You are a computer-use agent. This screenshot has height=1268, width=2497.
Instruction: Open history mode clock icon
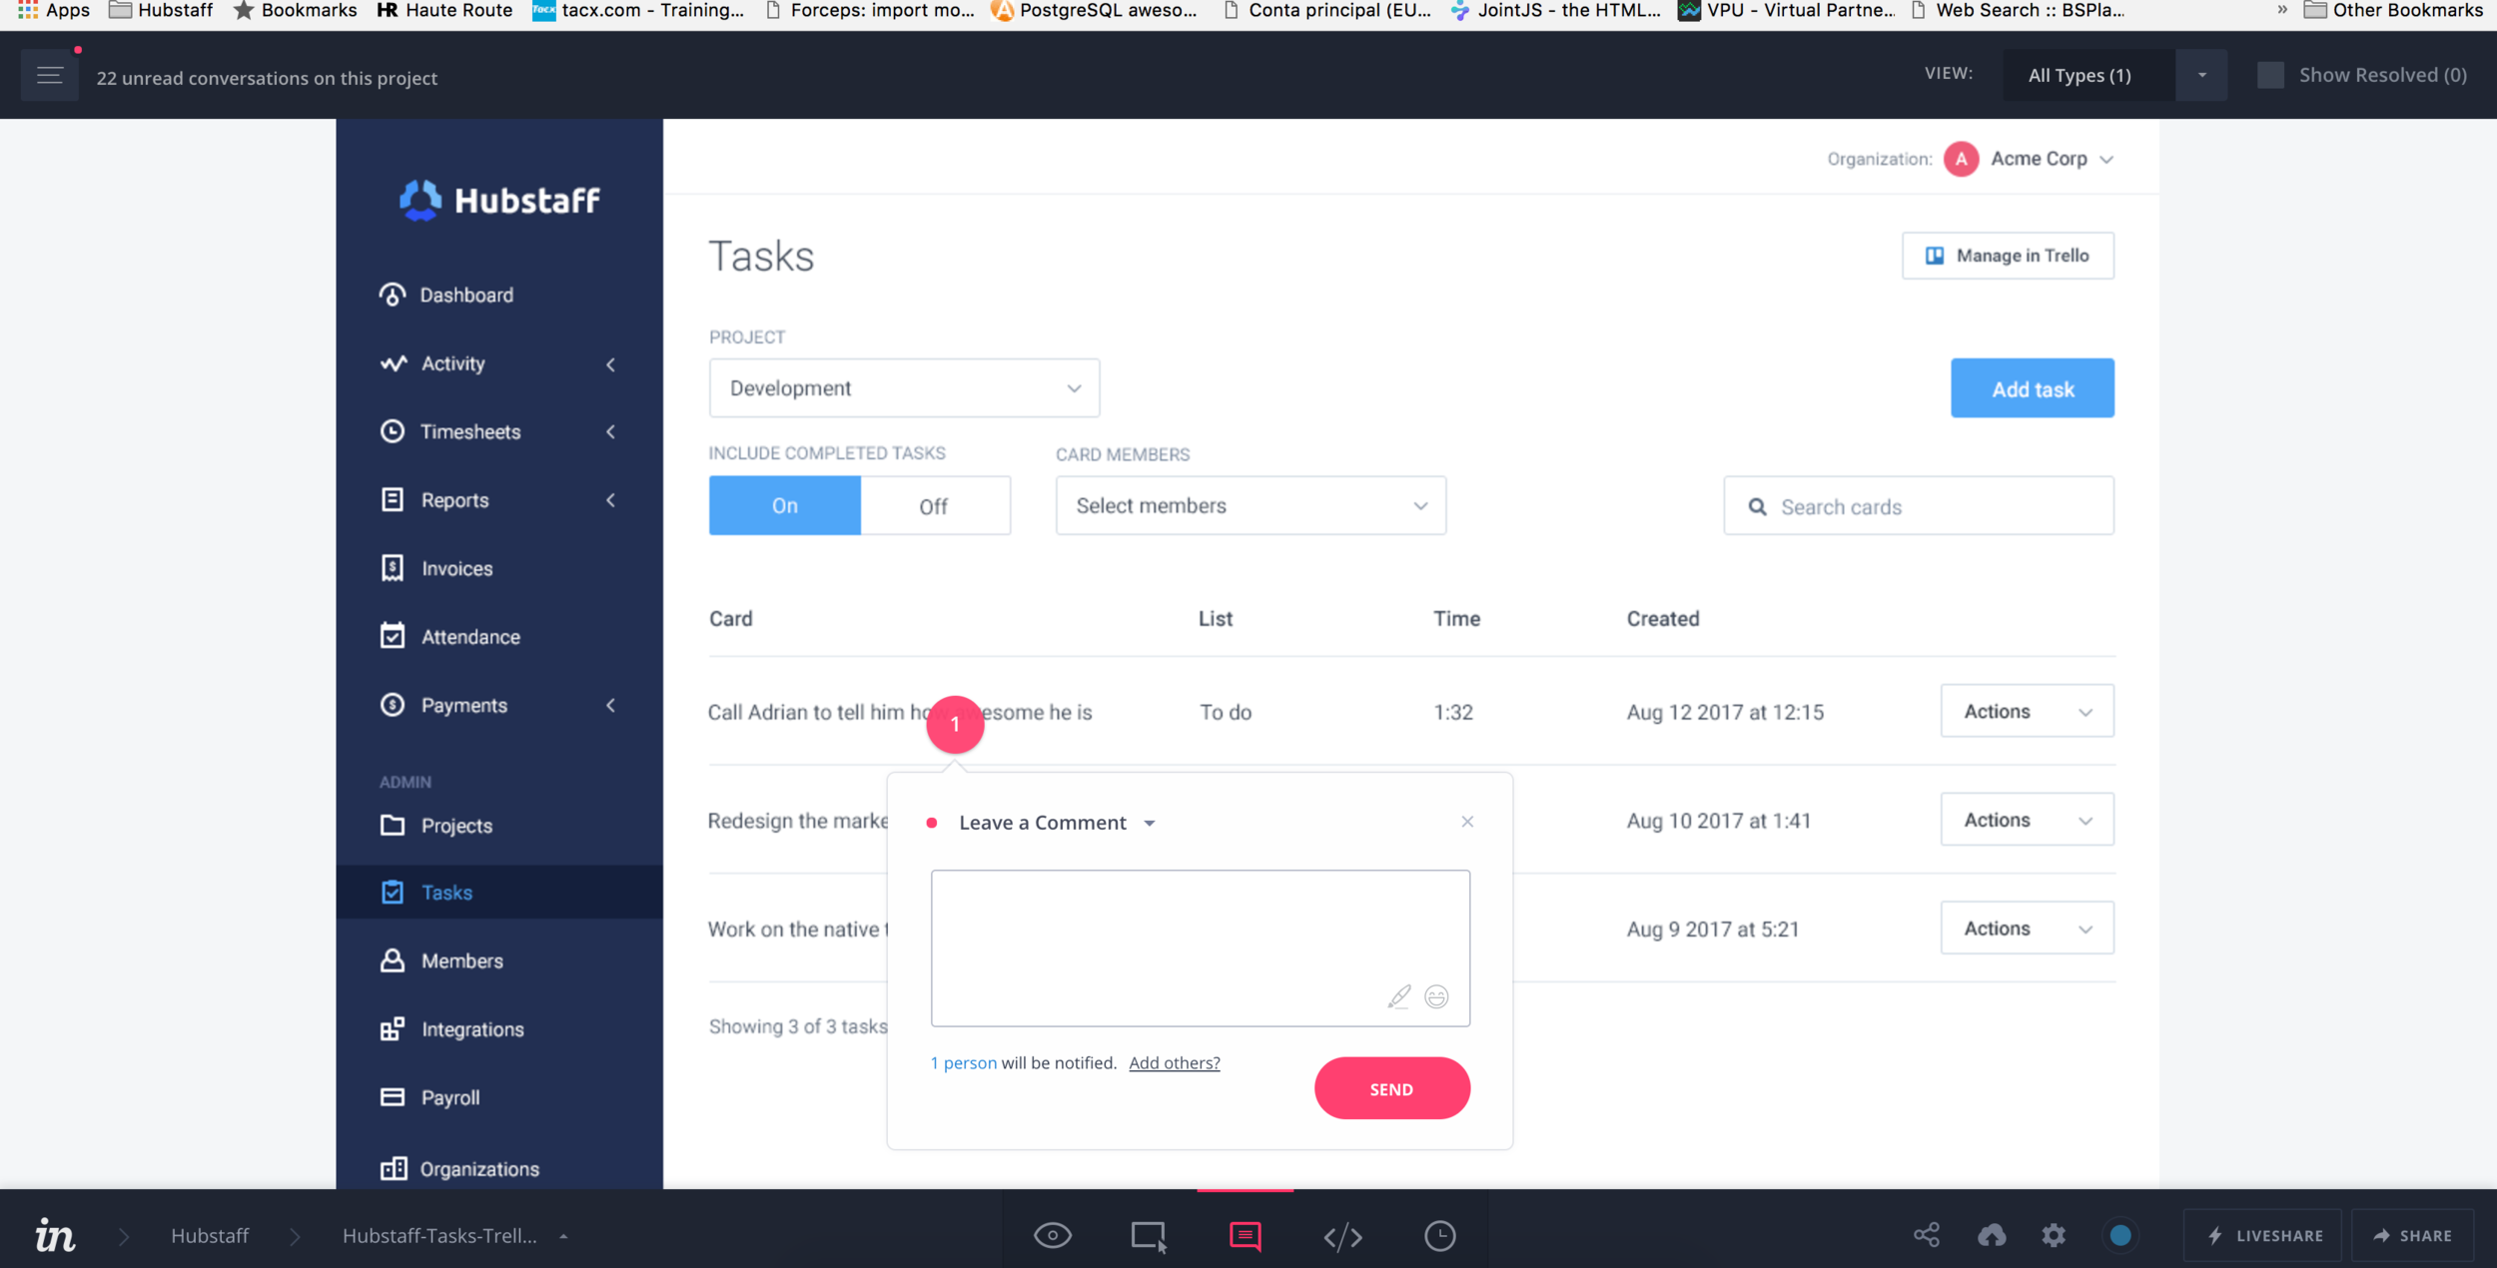point(1439,1235)
